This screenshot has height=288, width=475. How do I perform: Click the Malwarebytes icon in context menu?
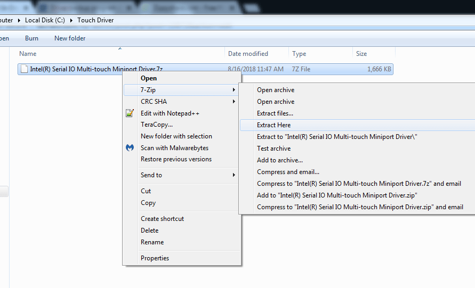click(130, 147)
